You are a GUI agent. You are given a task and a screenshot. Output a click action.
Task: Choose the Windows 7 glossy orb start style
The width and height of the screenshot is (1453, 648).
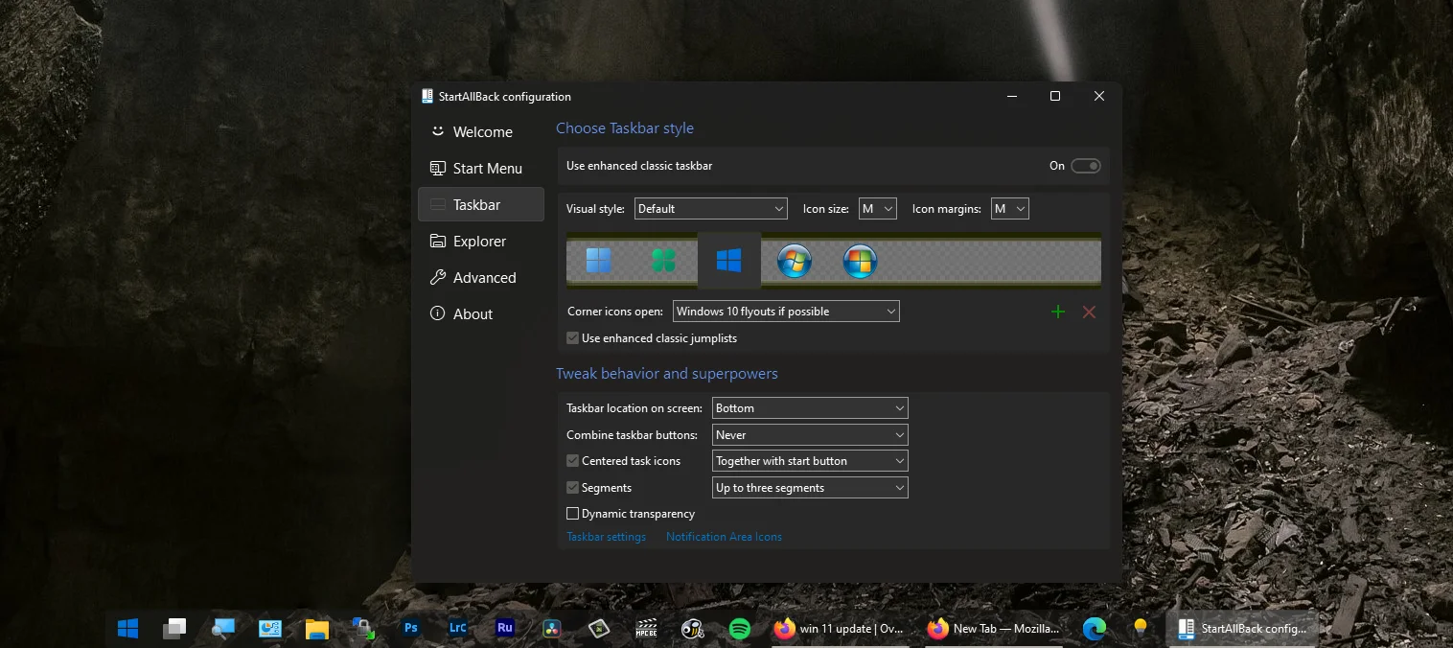pos(795,261)
